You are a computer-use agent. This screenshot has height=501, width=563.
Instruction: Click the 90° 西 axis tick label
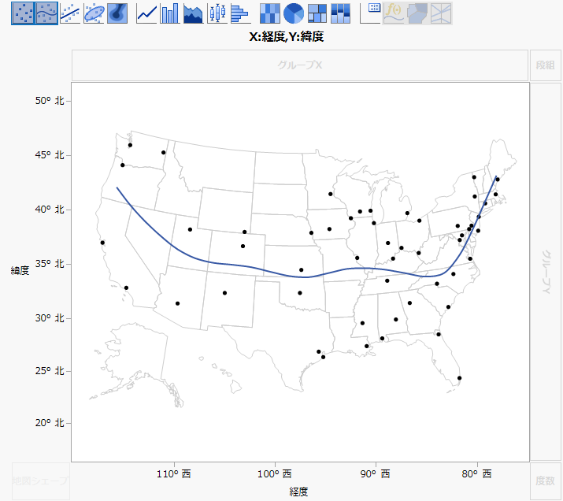(x=376, y=474)
